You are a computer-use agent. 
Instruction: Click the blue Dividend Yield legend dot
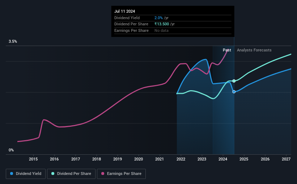(12, 173)
